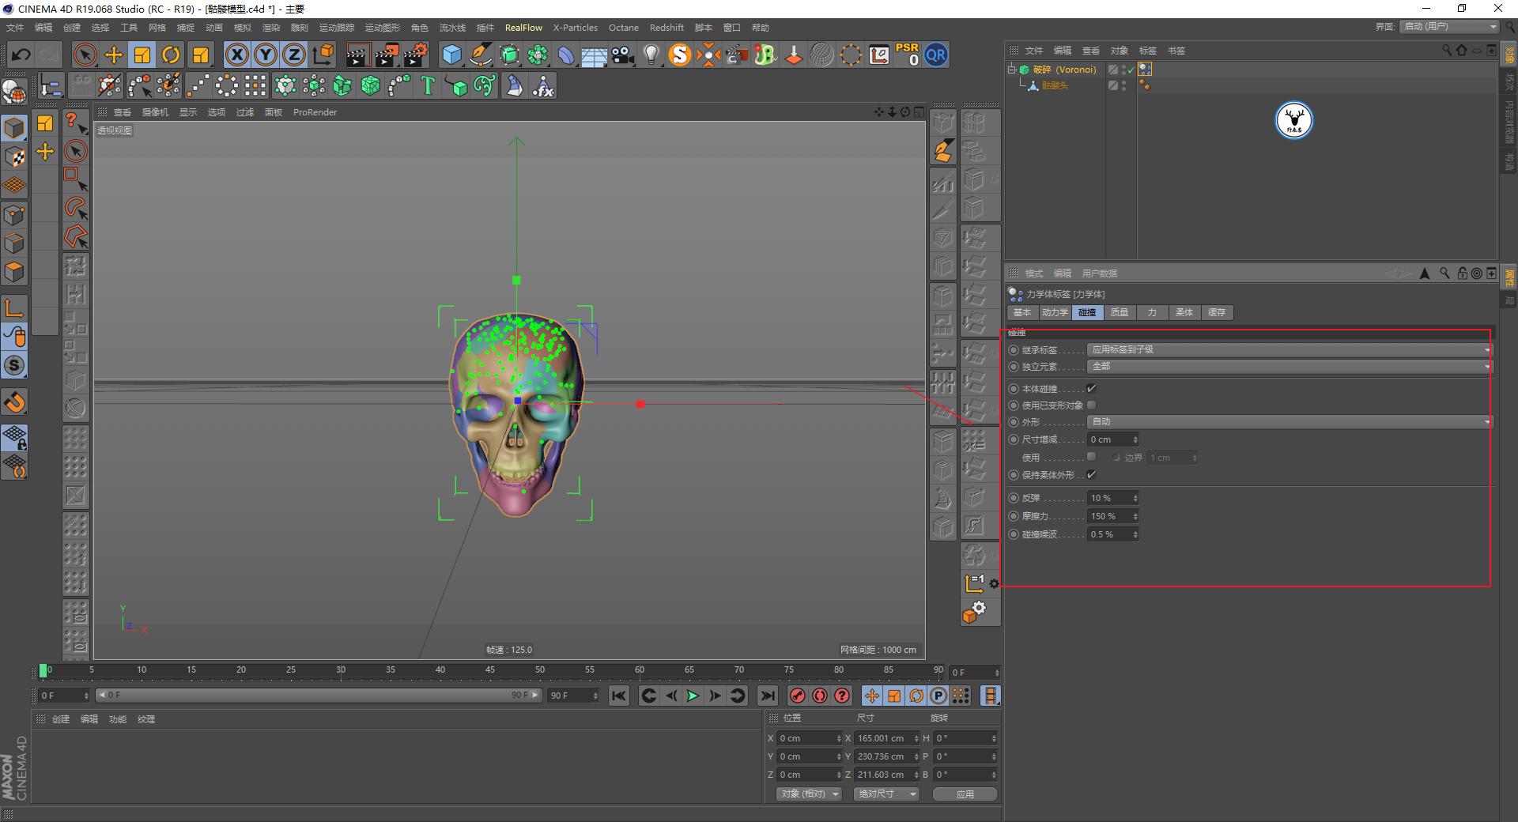Enable the 使用已变形对象 checkbox
The width and height of the screenshot is (1518, 822).
point(1091,405)
